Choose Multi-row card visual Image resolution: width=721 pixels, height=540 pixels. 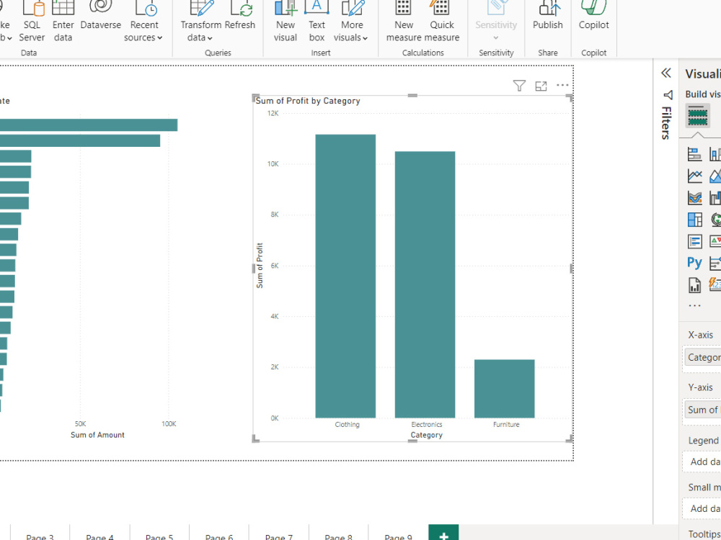pyautogui.click(x=695, y=241)
